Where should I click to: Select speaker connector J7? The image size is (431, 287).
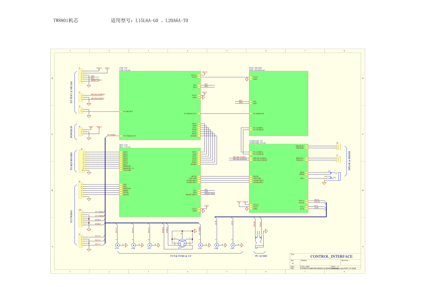[338, 159]
